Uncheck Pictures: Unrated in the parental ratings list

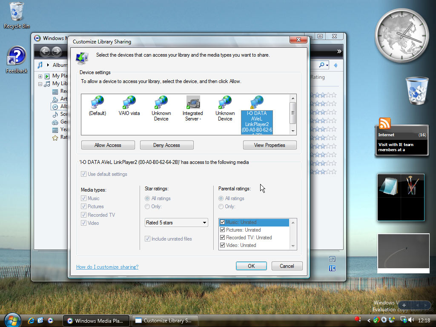pos(222,229)
